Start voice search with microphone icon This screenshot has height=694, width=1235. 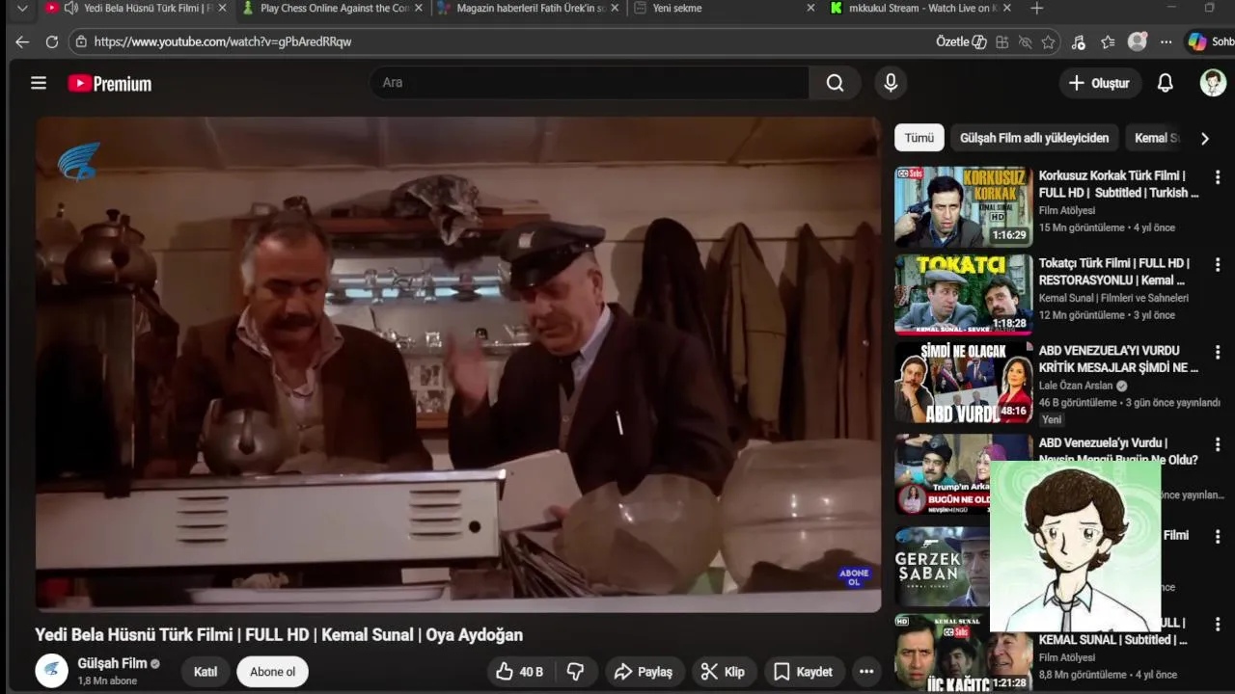point(891,83)
